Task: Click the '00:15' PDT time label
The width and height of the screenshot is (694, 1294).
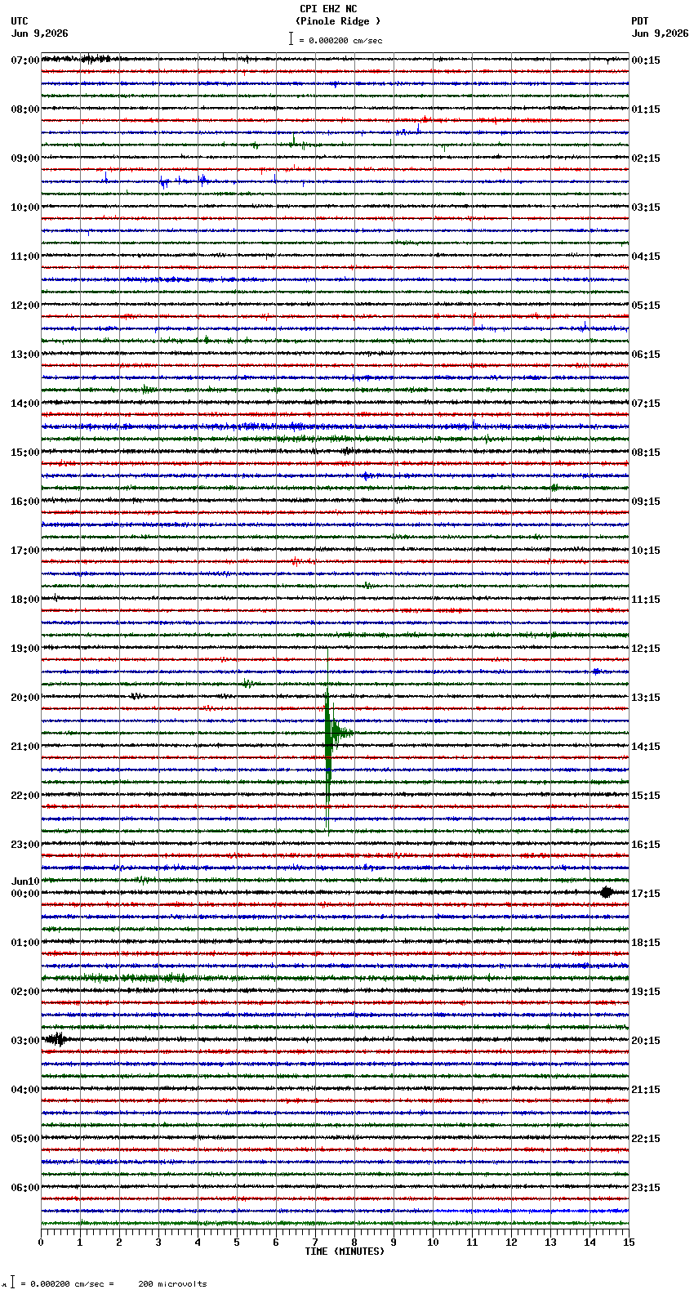Action: coord(646,60)
